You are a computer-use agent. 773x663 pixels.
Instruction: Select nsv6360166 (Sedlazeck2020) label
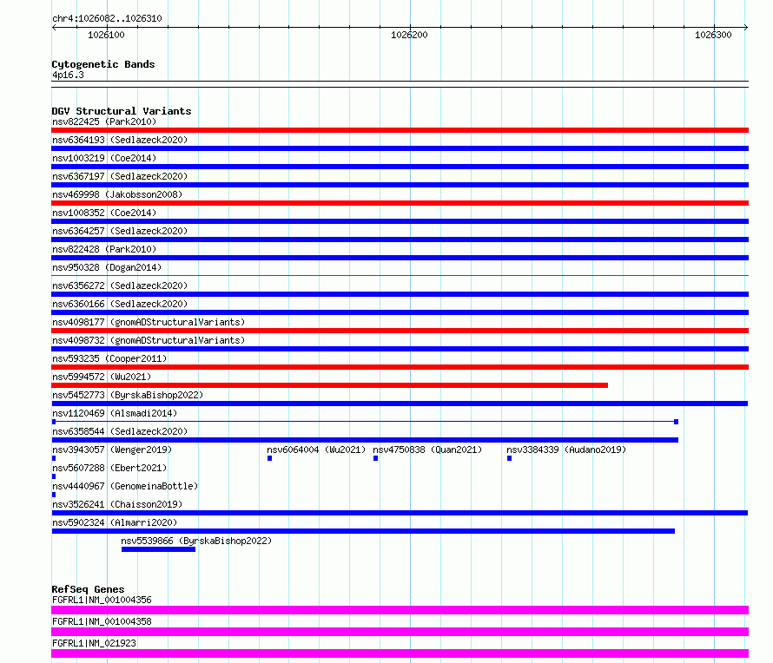(120, 304)
